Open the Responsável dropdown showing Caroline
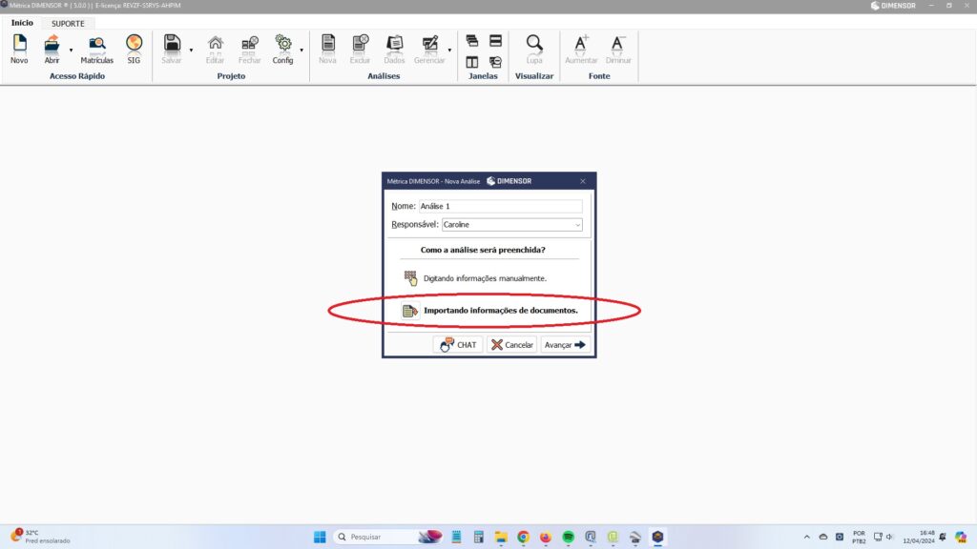 pos(512,225)
